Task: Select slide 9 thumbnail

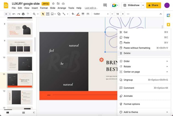Action: coord(19,47)
